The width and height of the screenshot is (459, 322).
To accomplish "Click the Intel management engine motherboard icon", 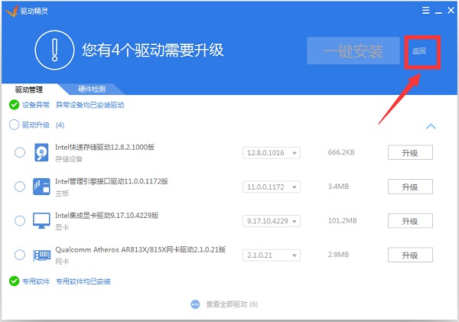I will [x=41, y=187].
